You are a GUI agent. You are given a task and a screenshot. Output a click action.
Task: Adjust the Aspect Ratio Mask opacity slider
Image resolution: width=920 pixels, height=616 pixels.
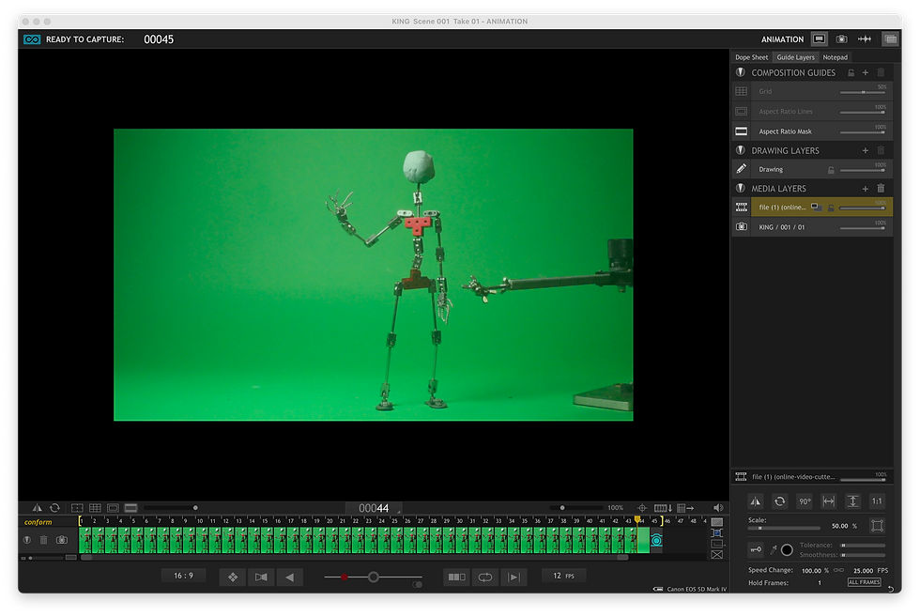click(863, 132)
